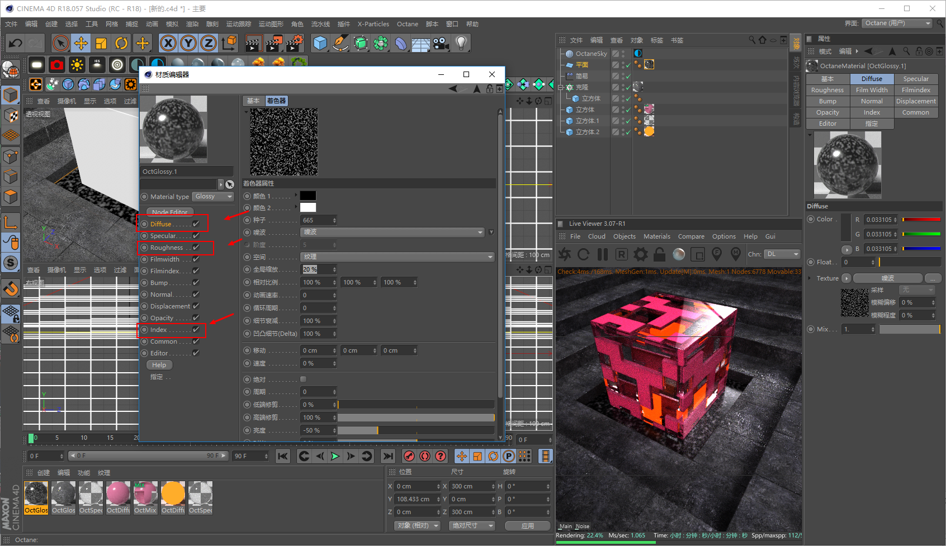946x546 pixels.
Task: Open the Octane menu in menu bar
Action: point(408,24)
